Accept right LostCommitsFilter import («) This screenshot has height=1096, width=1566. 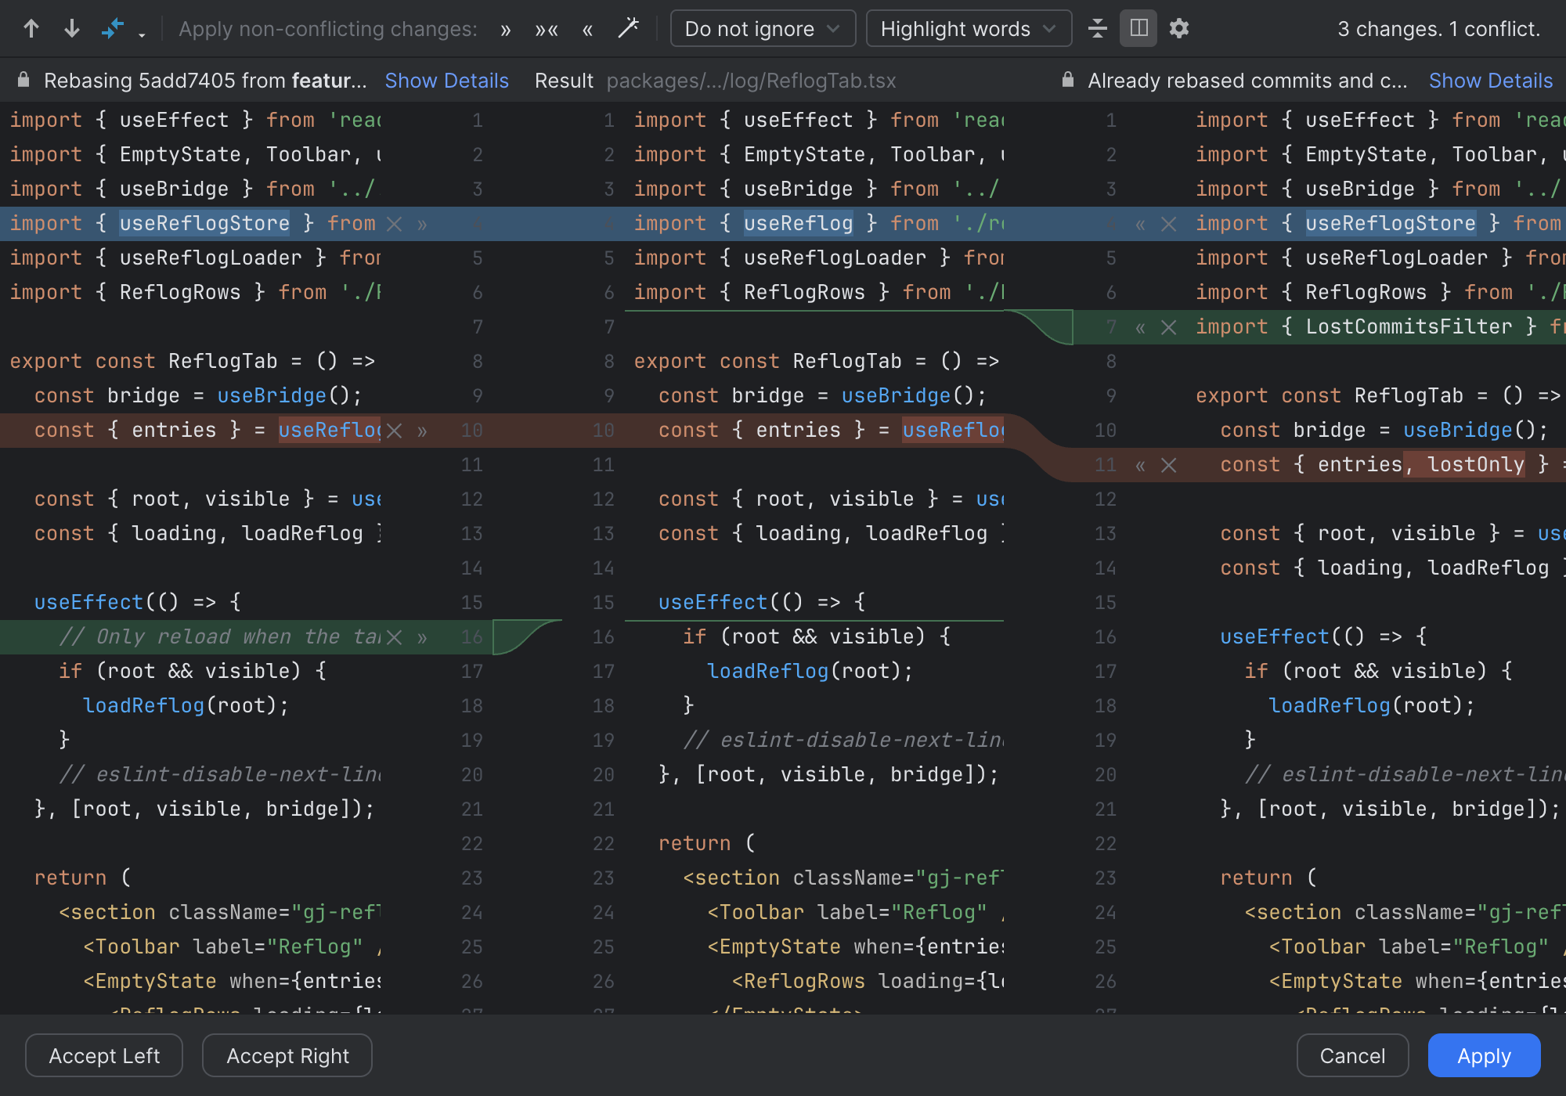[1140, 328]
